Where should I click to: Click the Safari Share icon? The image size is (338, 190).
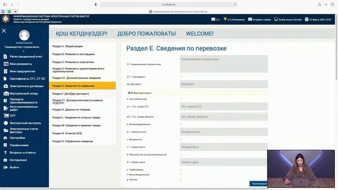[x=320, y=4]
